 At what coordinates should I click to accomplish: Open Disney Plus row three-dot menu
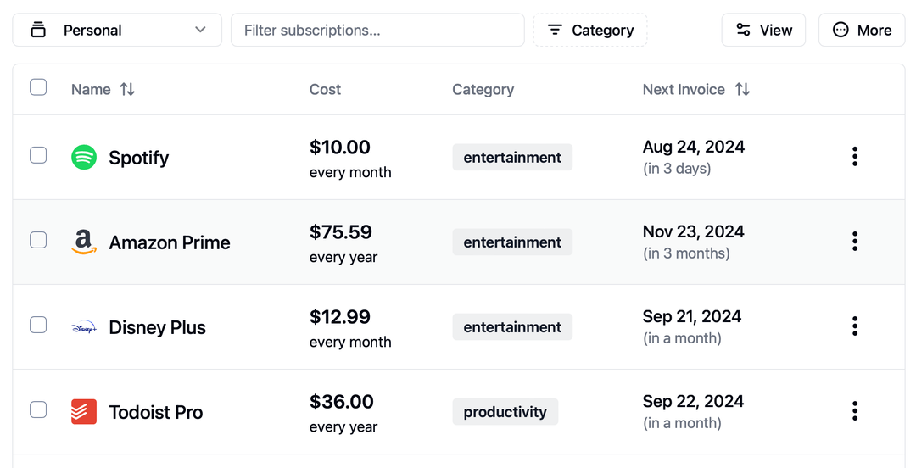pos(854,326)
